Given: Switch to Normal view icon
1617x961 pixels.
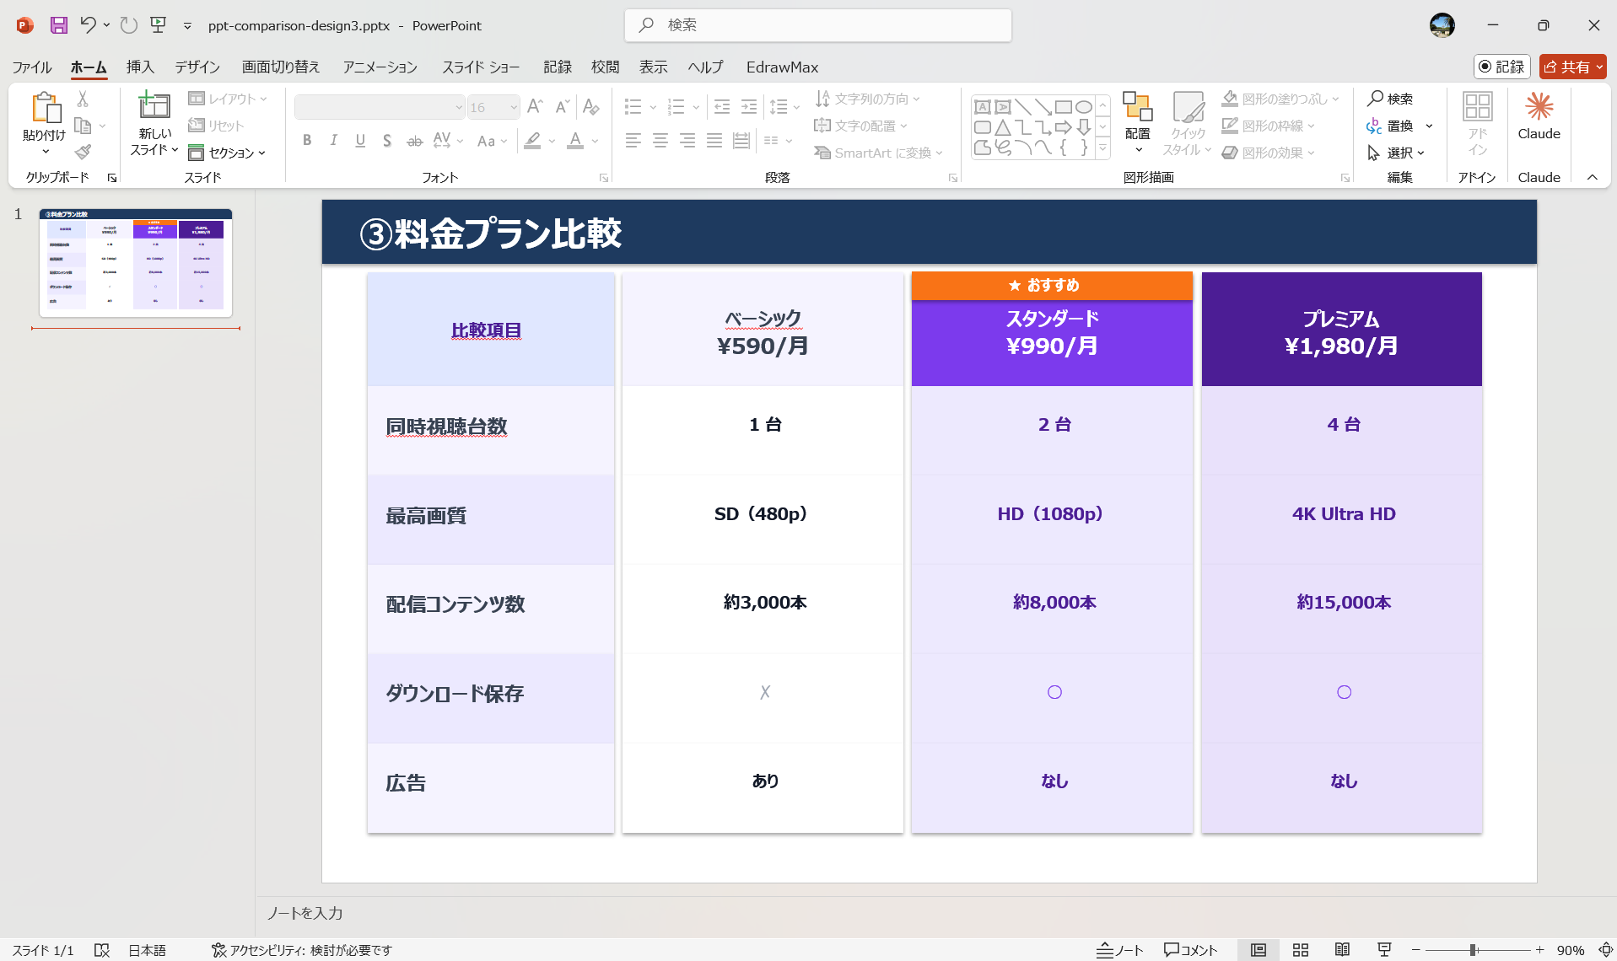Looking at the screenshot, I should click(x=1259, y=950).
